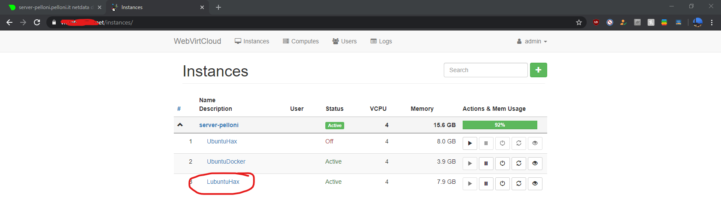Click the instances Search field

pyautogui.click(x=486, y=70)
